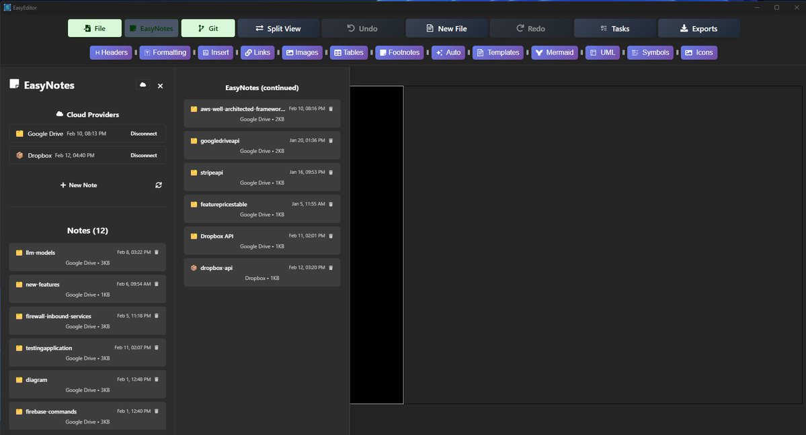The image size is (806, 435).
Task: Click the Google Drive provider folder icon
Action: [19, 134]
